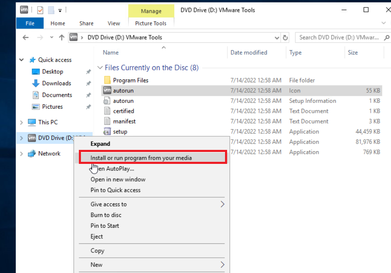This screenshot has height=273, width=391.
Task: Click the search magnifier icon
Action: point(386,37)
